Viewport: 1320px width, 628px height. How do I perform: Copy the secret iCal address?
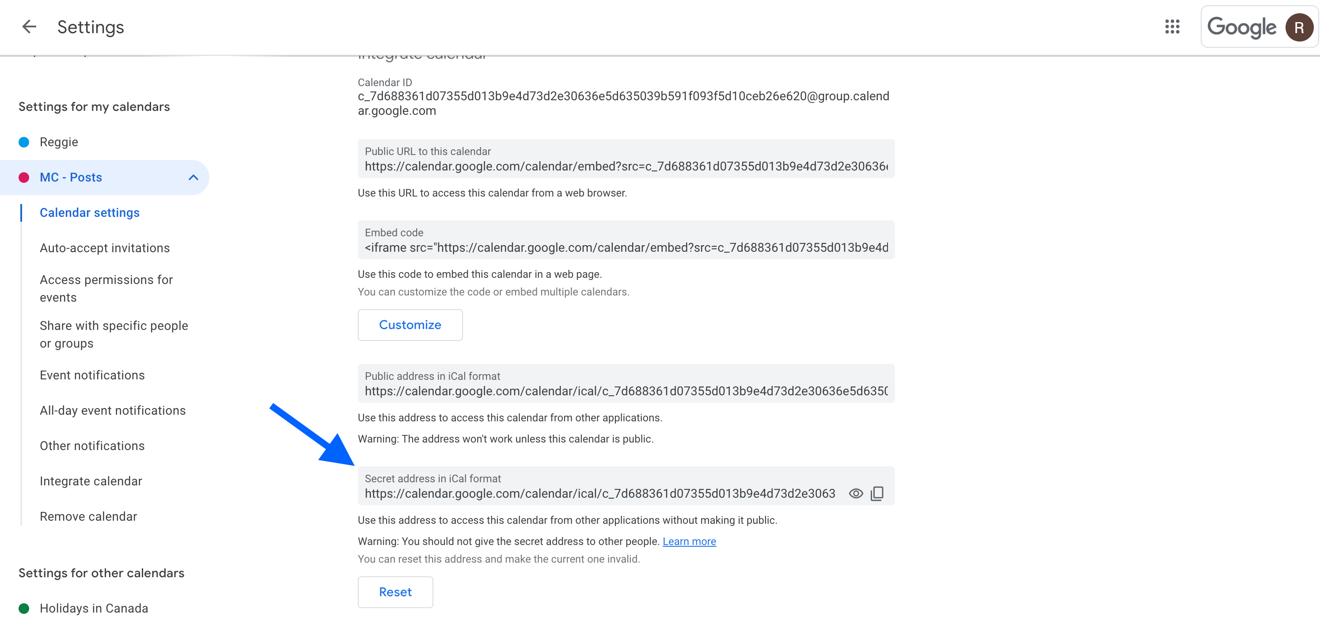coord(877,493)
